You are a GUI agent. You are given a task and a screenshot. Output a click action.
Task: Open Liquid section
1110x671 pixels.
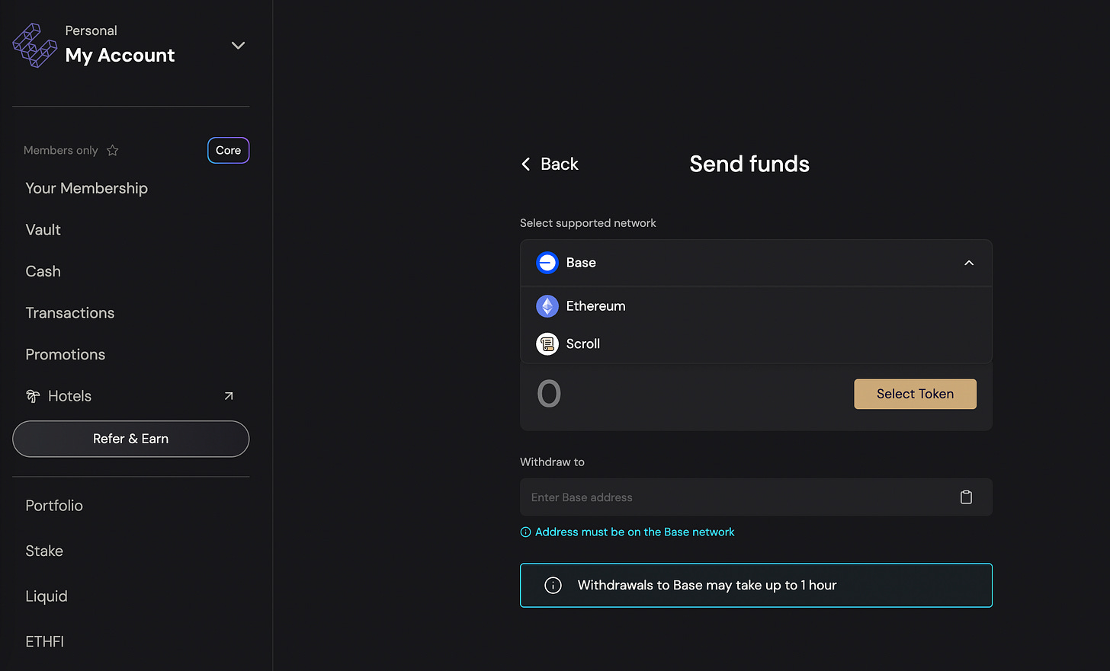coord(47,596)
